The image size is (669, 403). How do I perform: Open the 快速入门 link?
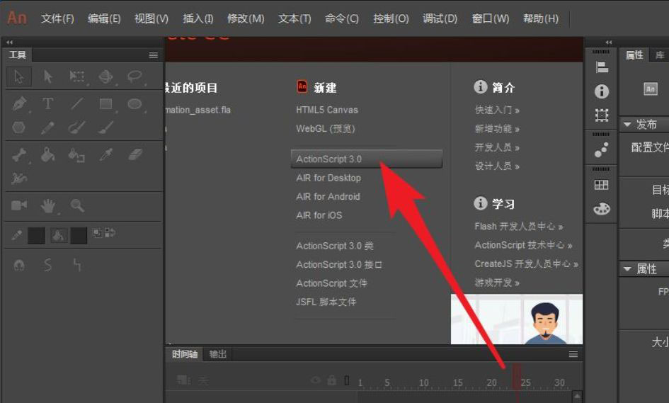(497, 110)
